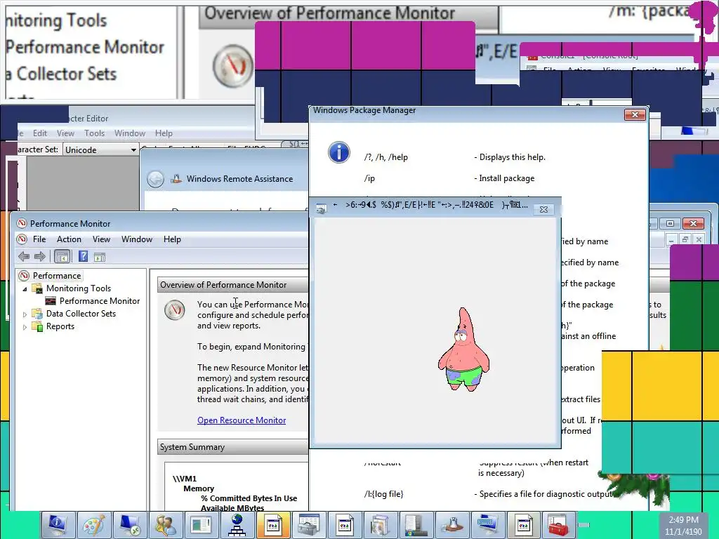Open View menu in Performance Monitor
The height and width of the screenshot is (539, 719).
coord(101,239)
